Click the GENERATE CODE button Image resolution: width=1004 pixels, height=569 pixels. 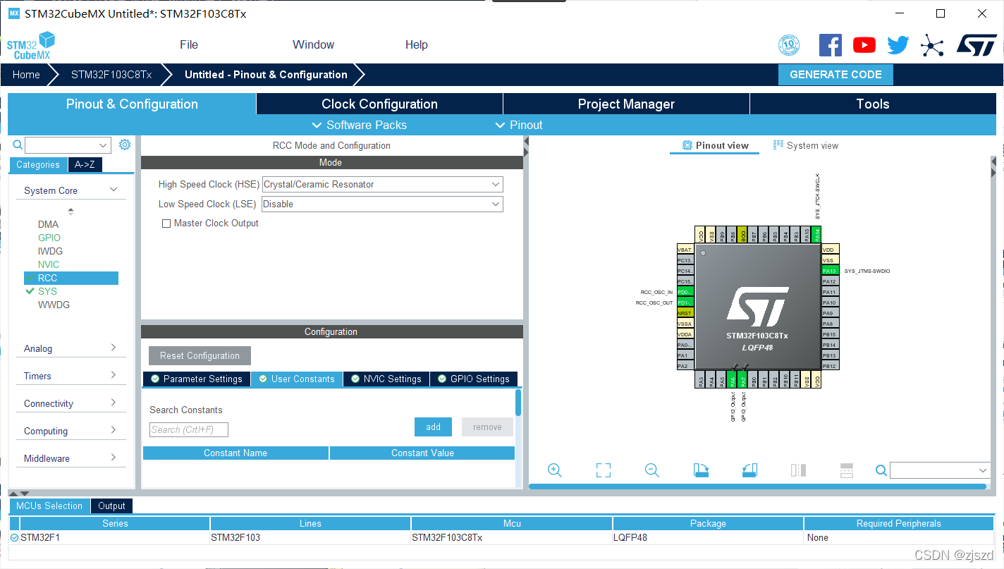point(835,75)
